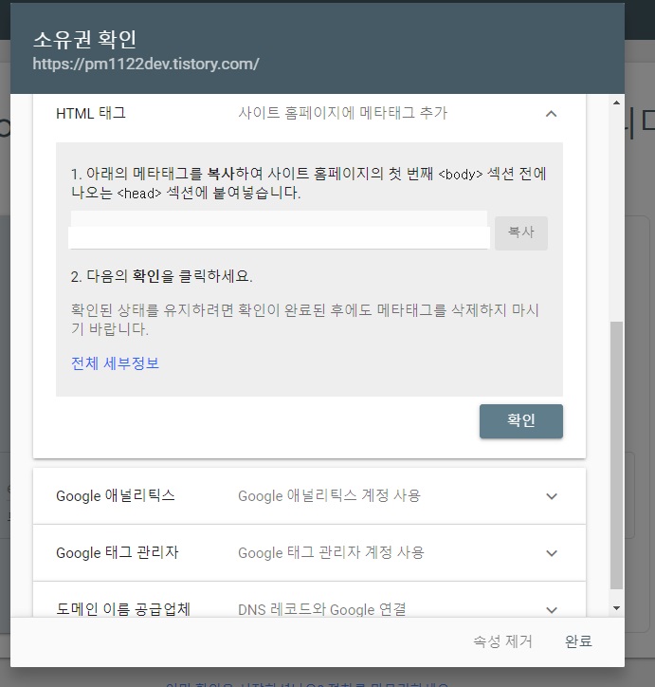The width and height of the screenshot is (655, 687).
Task: Click the pm1122dev.tistory.com URL in header
Action: pos(146,64)
